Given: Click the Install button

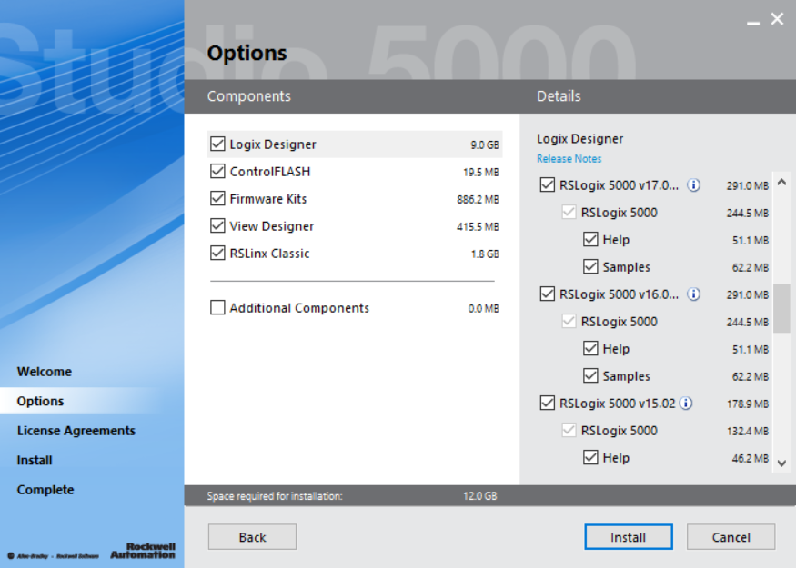Looking at the screenshot, I should tap(629, 537).
